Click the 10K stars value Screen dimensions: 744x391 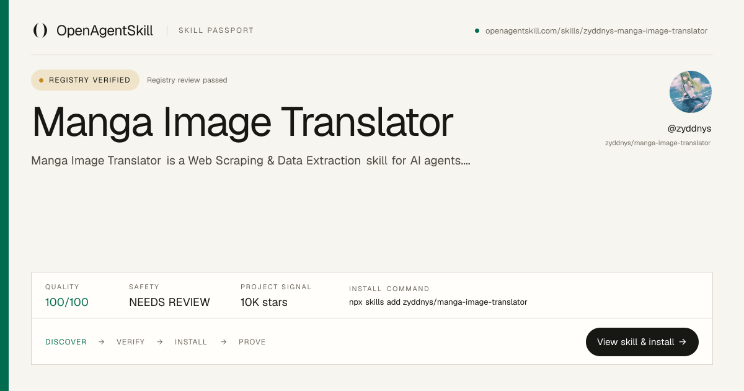click(264, 302)
